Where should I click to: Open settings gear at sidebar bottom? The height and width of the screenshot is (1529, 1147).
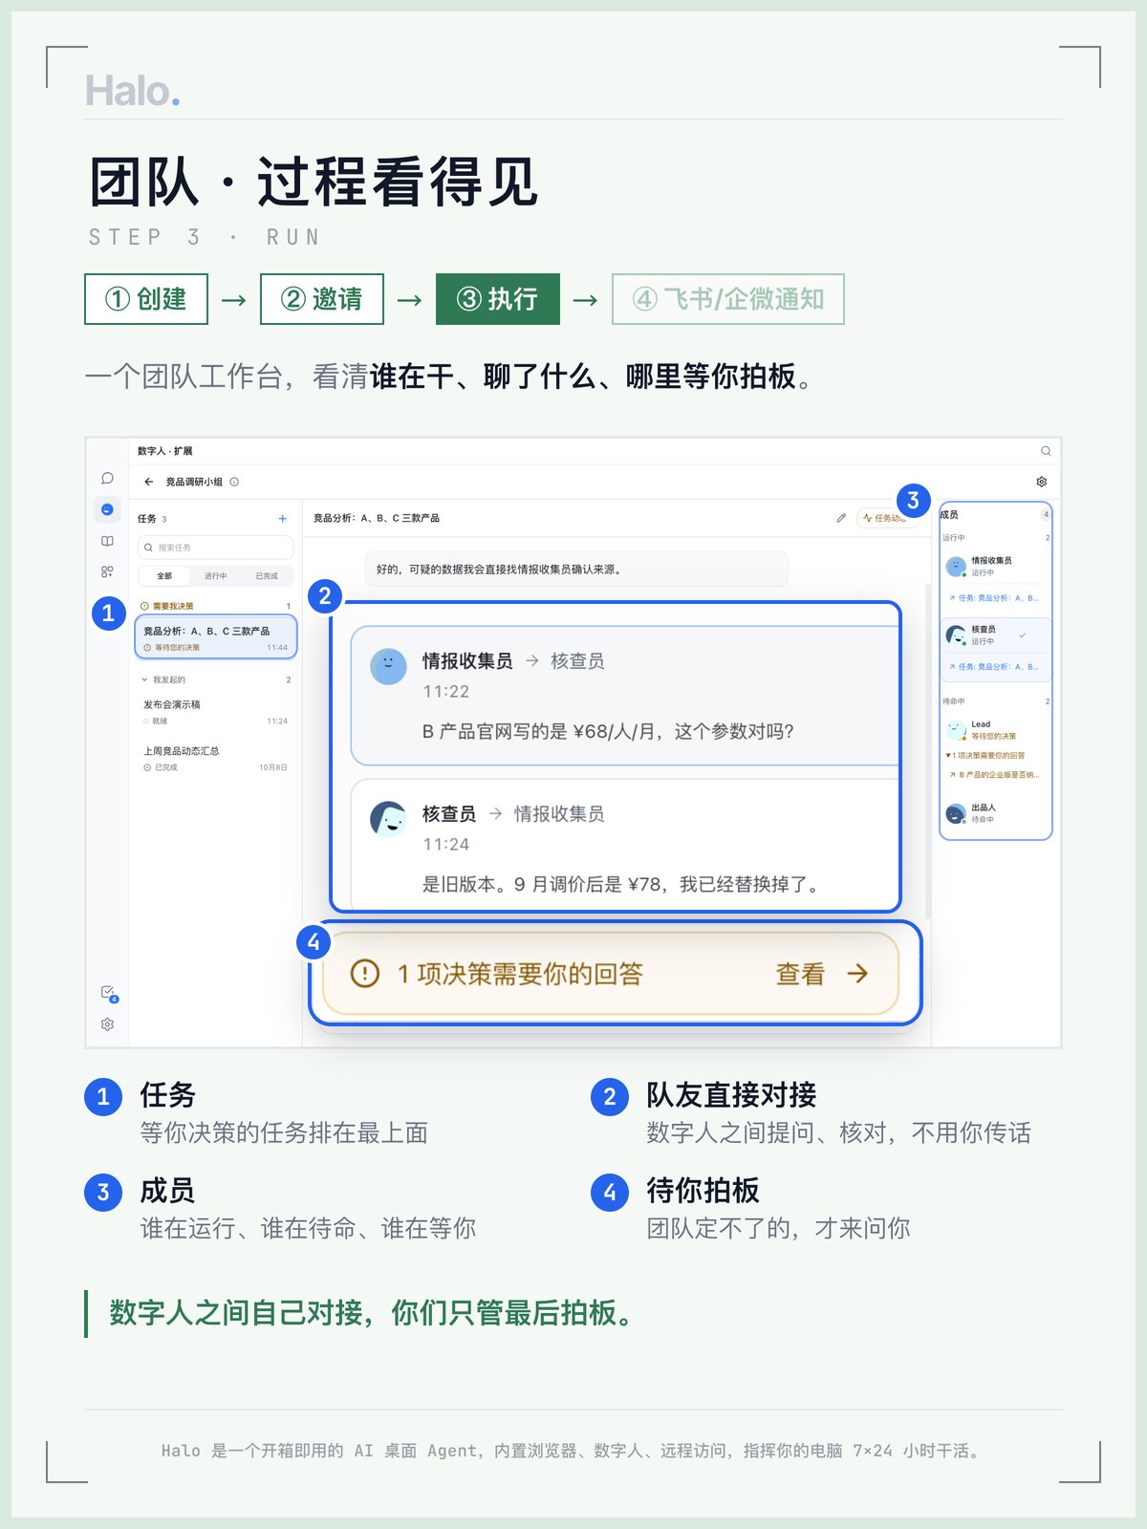(x=107, y=1024)
